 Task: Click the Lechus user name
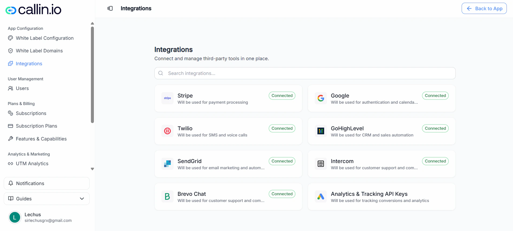33,215
